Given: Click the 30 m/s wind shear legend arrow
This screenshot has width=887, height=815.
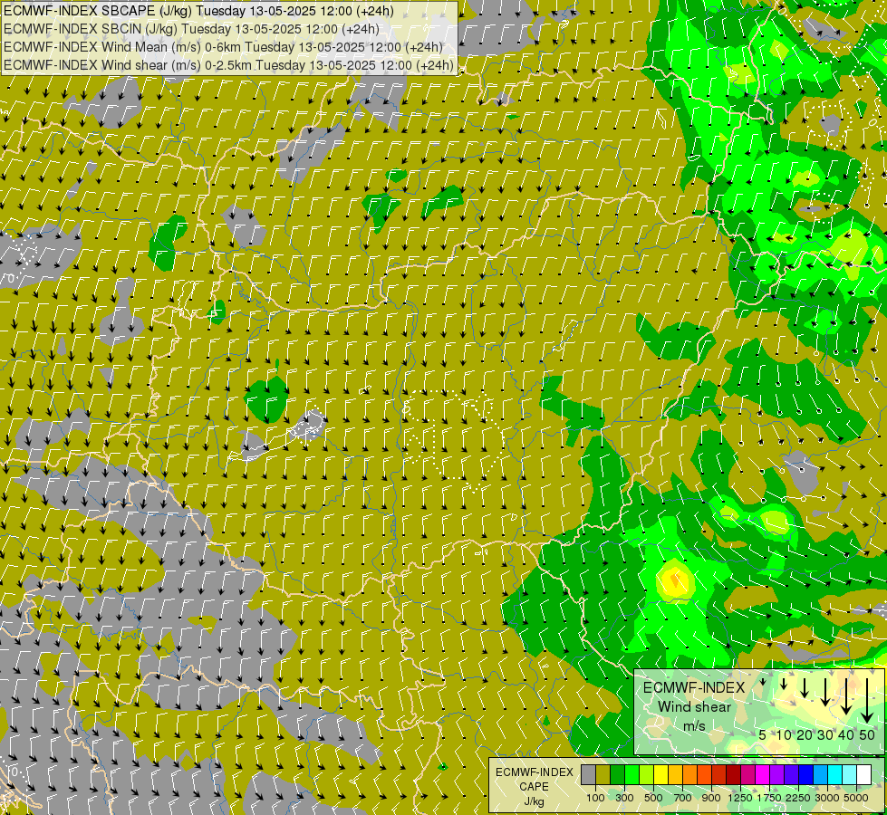Looking at the screenshot, I should (825, 692).
